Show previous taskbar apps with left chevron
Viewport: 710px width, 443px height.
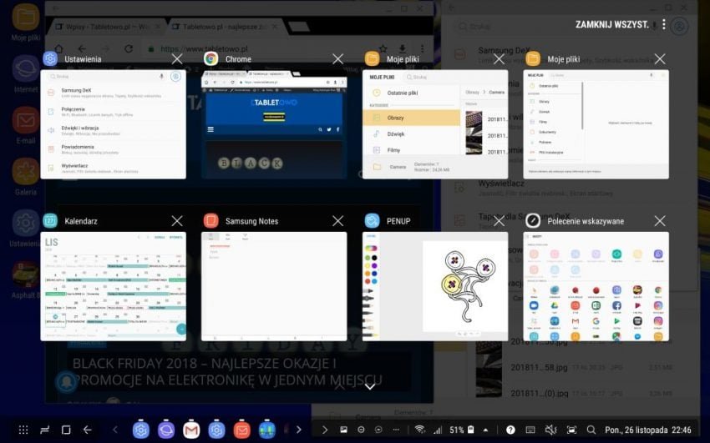pyautogui.click(x=115, y=430)
